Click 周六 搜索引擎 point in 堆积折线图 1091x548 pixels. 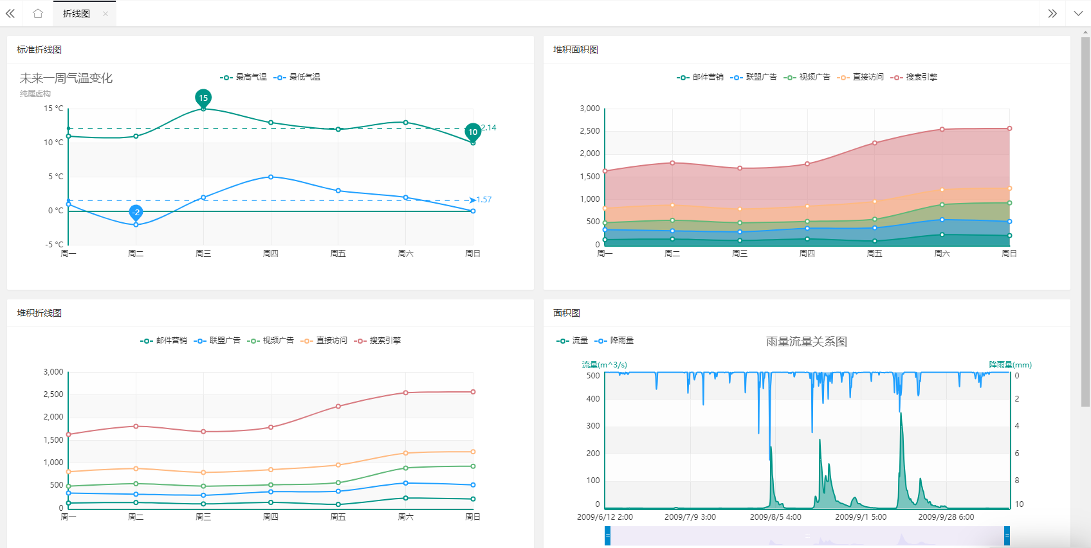point(405,393)
